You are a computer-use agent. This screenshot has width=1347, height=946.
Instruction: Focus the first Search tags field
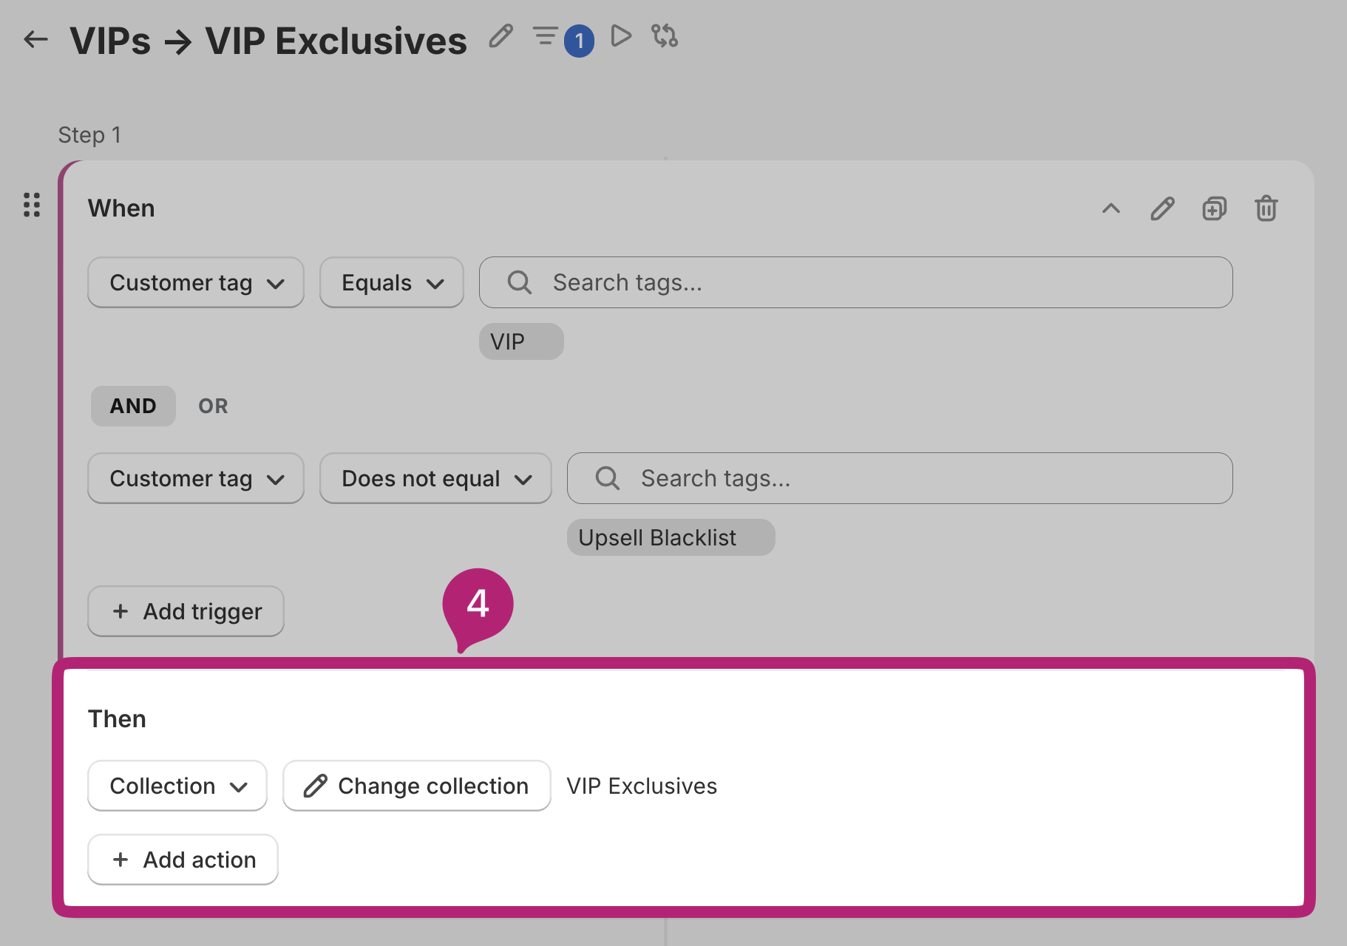coord(855,282)
